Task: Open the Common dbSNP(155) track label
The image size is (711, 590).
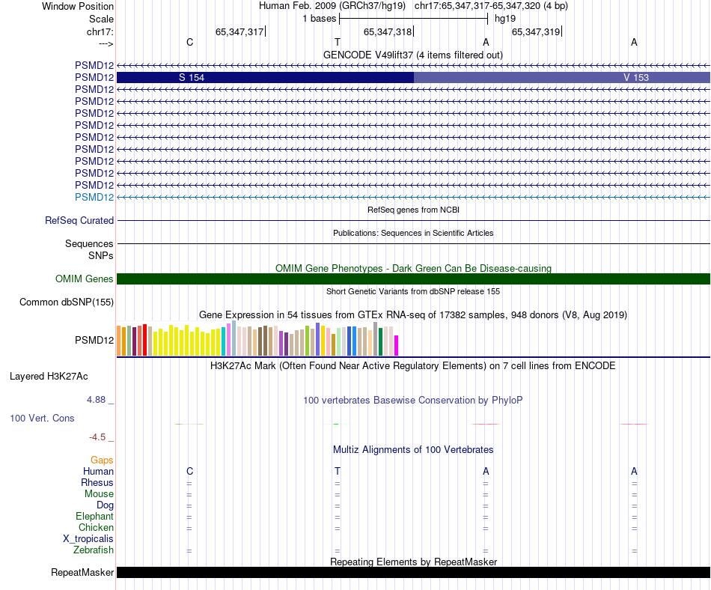Action: (67, 302)
